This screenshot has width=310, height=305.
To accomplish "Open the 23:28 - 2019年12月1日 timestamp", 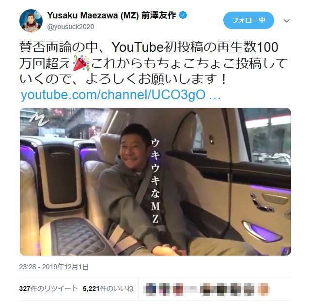I will [x=54, y=267].
